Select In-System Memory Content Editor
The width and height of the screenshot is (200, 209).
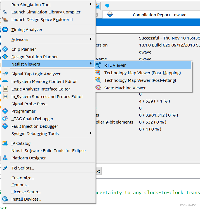48,82
